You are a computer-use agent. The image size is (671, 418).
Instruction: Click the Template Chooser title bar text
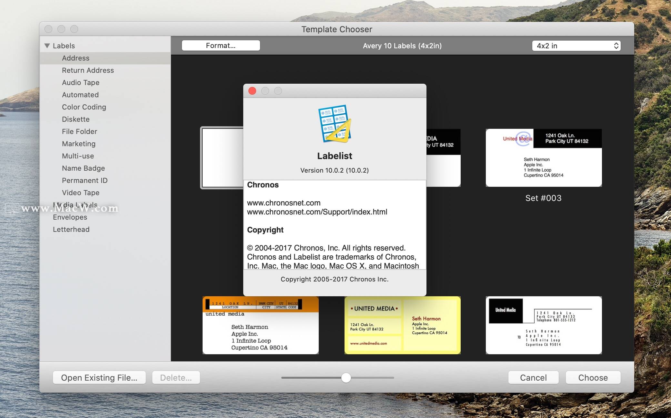click(x=337, y=29)
